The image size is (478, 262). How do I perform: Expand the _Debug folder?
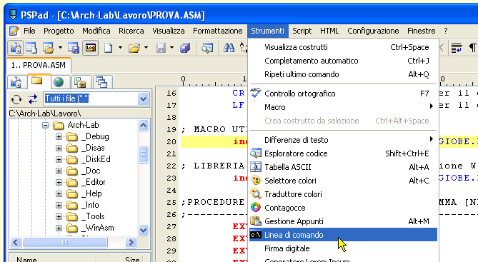pyautogui.click(x=59, y=136)
